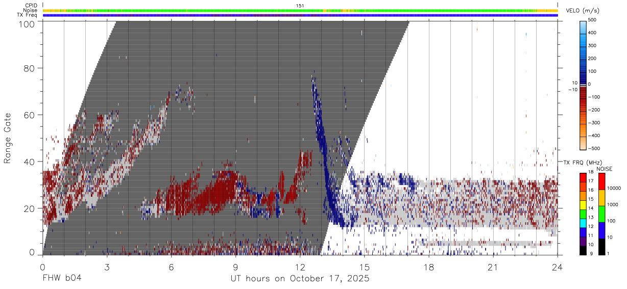Click UT hour tick label 24
Viewport: 627px width, 289px height.
558,267
